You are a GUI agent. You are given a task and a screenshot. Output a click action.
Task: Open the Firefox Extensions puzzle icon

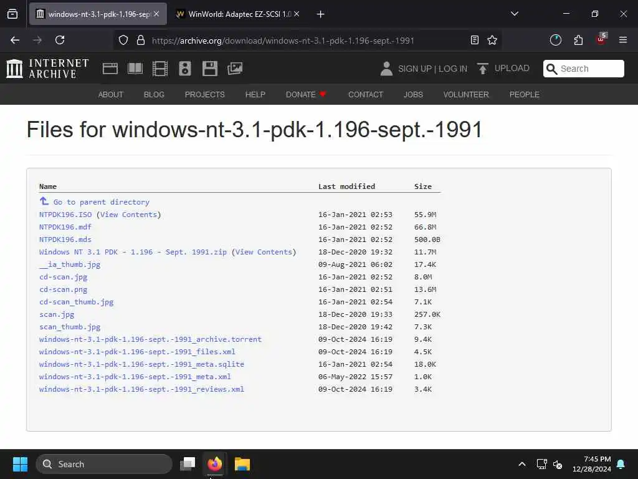coord(578,40)
